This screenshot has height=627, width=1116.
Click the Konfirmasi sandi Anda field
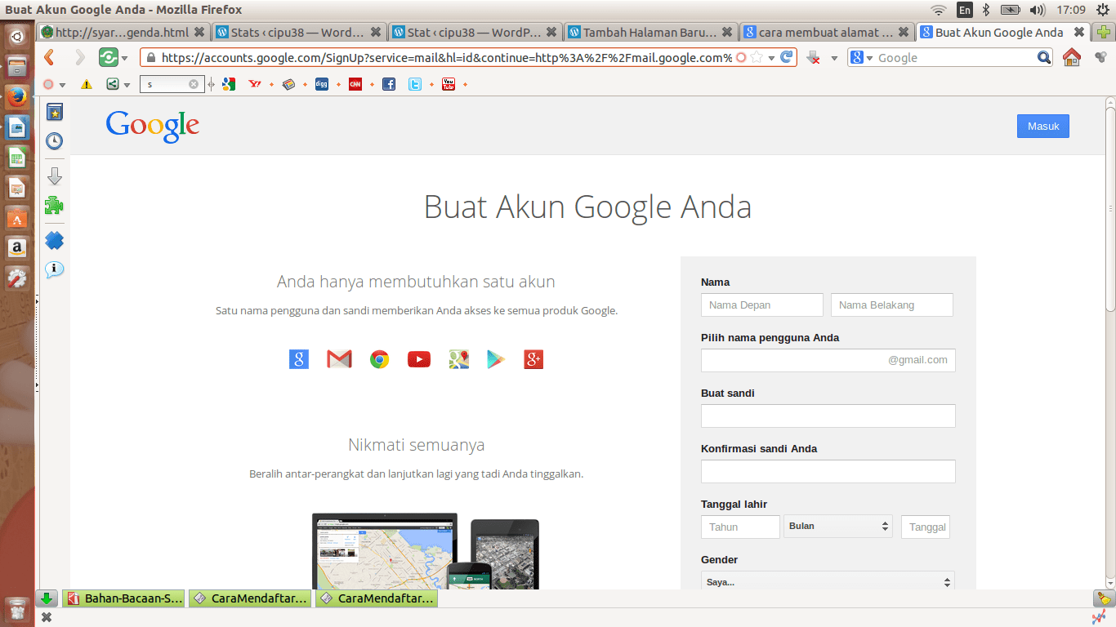pyautogui.click(x=828, y=471)
